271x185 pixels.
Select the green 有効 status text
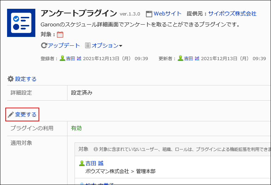coord(76,128)
